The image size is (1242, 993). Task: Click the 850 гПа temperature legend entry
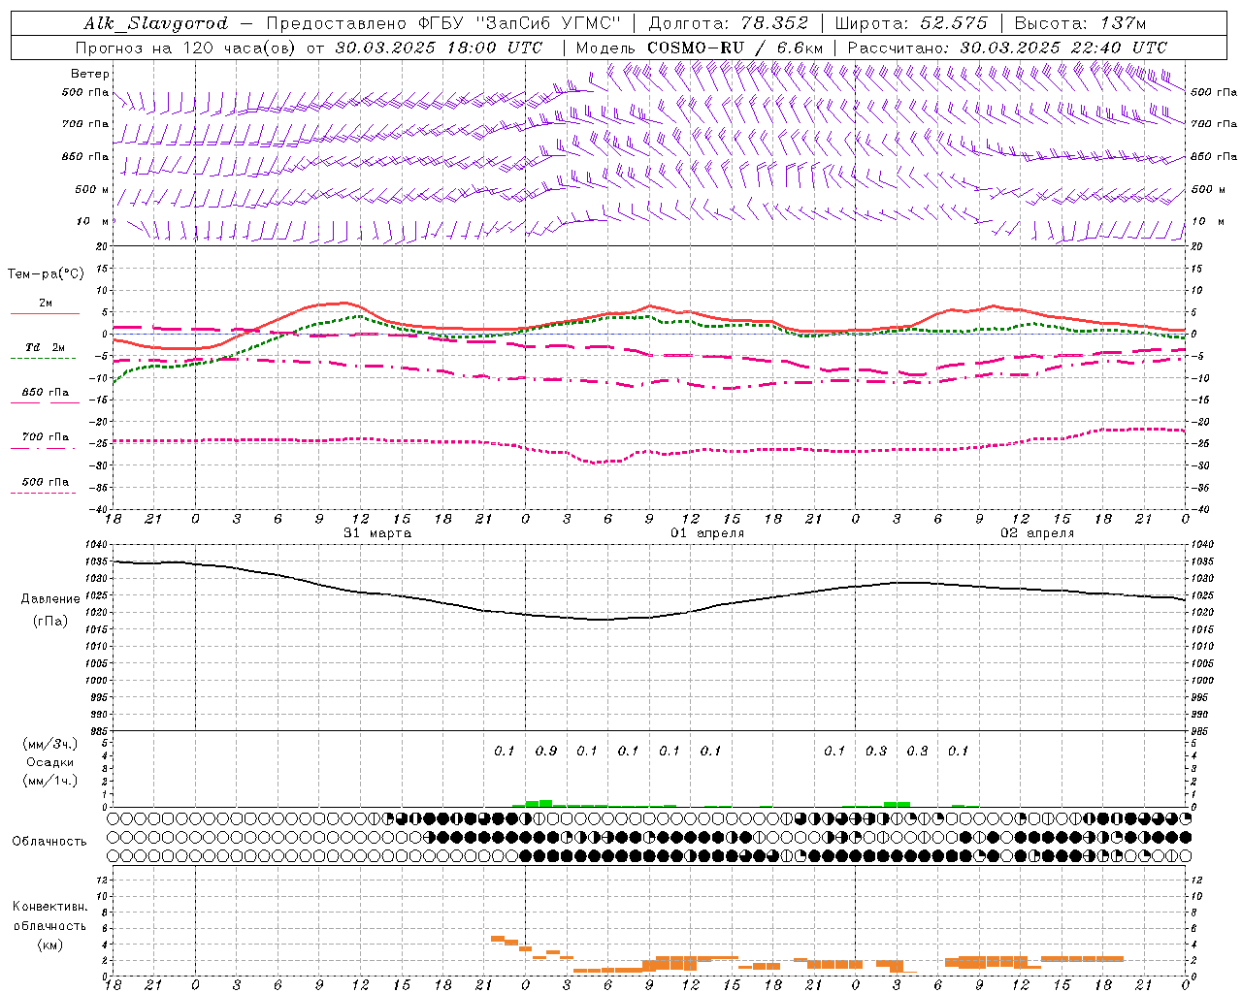tap(45, 393)
